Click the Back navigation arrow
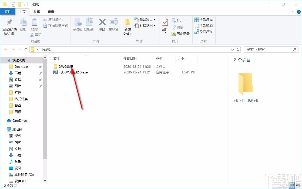Screen dimensions: 302x189 5,49
